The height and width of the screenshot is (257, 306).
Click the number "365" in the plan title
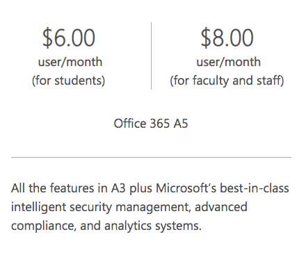tap(159, 124)
